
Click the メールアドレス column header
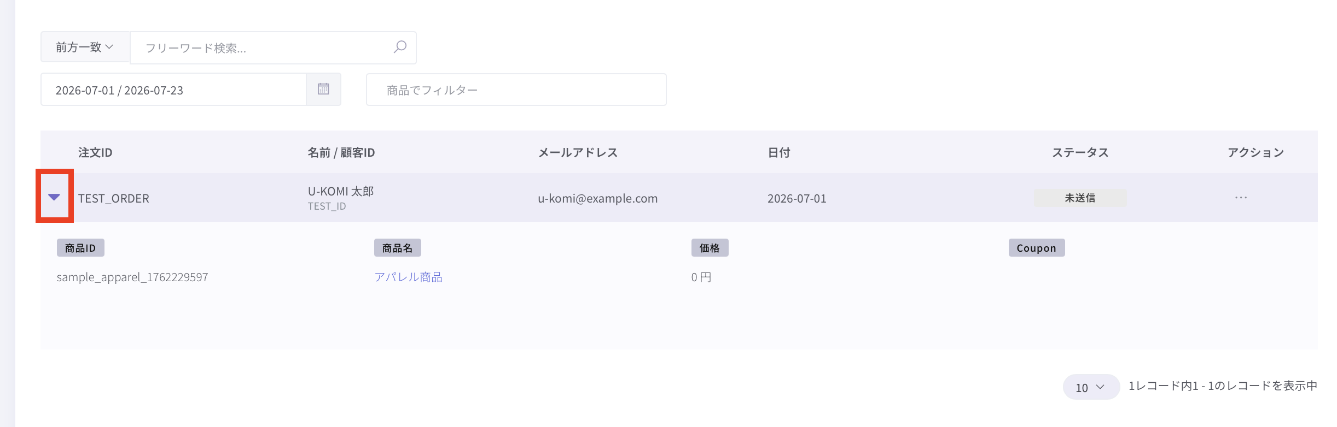tap(578, 152)
